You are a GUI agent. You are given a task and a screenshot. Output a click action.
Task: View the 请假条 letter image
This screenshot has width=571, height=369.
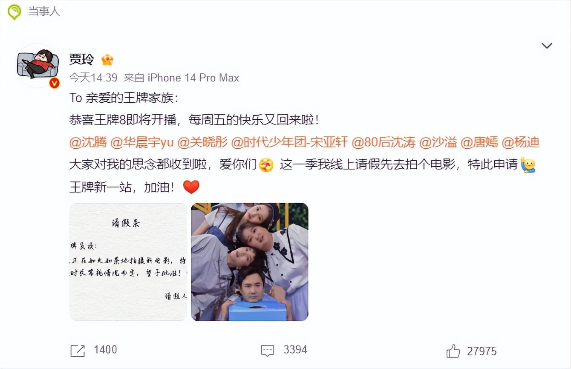click(x=128, y=262)
